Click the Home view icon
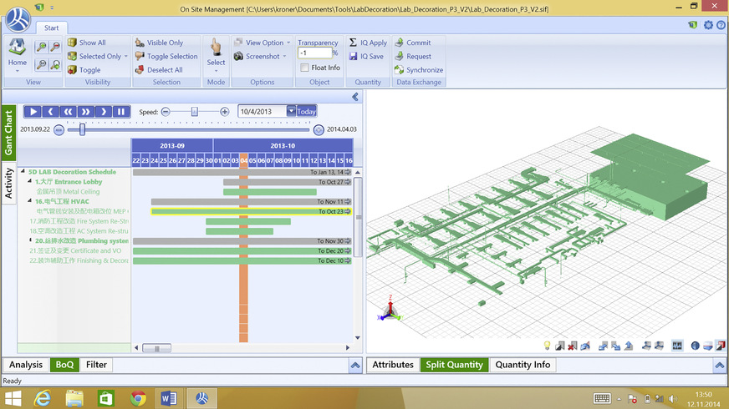 tap(17, 48)
